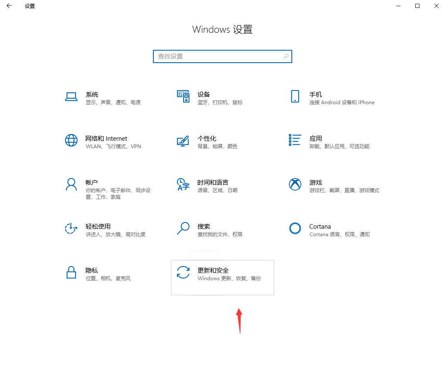Click the System (系统) laptop icon
Viewport: 446px width, 386px height.
pos(71,97)
